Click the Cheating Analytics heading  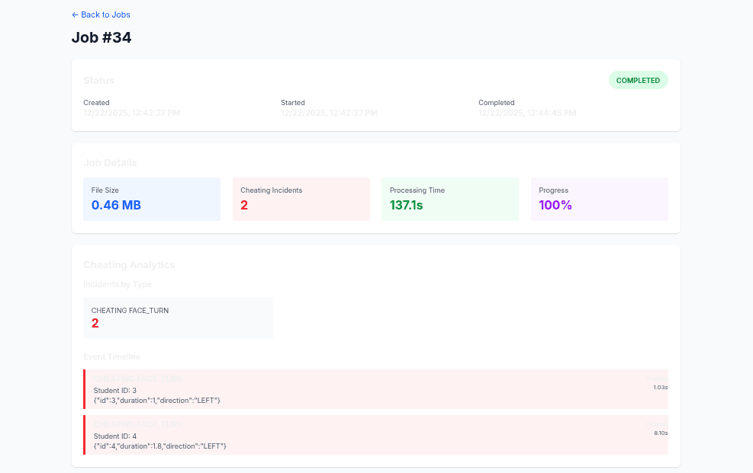(x=129, y=265)
